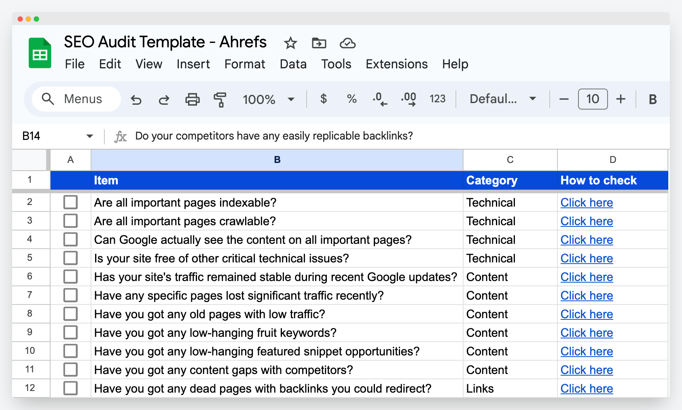682x410 pixels.
Task: Open the Format menu
Action: click(x=244, y=64)
